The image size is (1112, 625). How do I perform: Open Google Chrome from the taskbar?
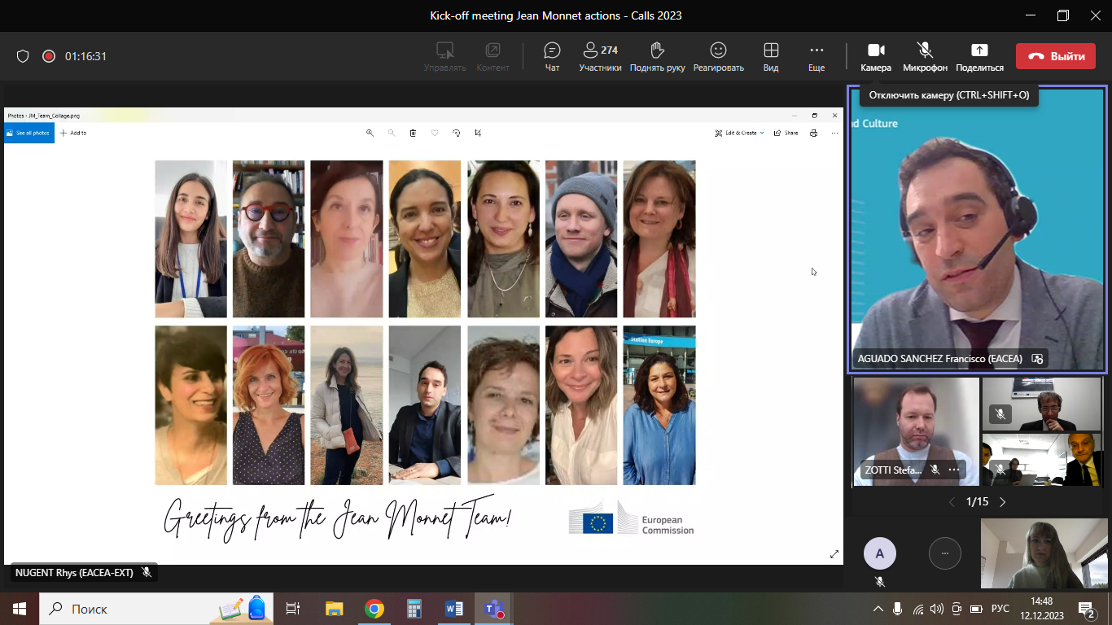pos(374,609)
